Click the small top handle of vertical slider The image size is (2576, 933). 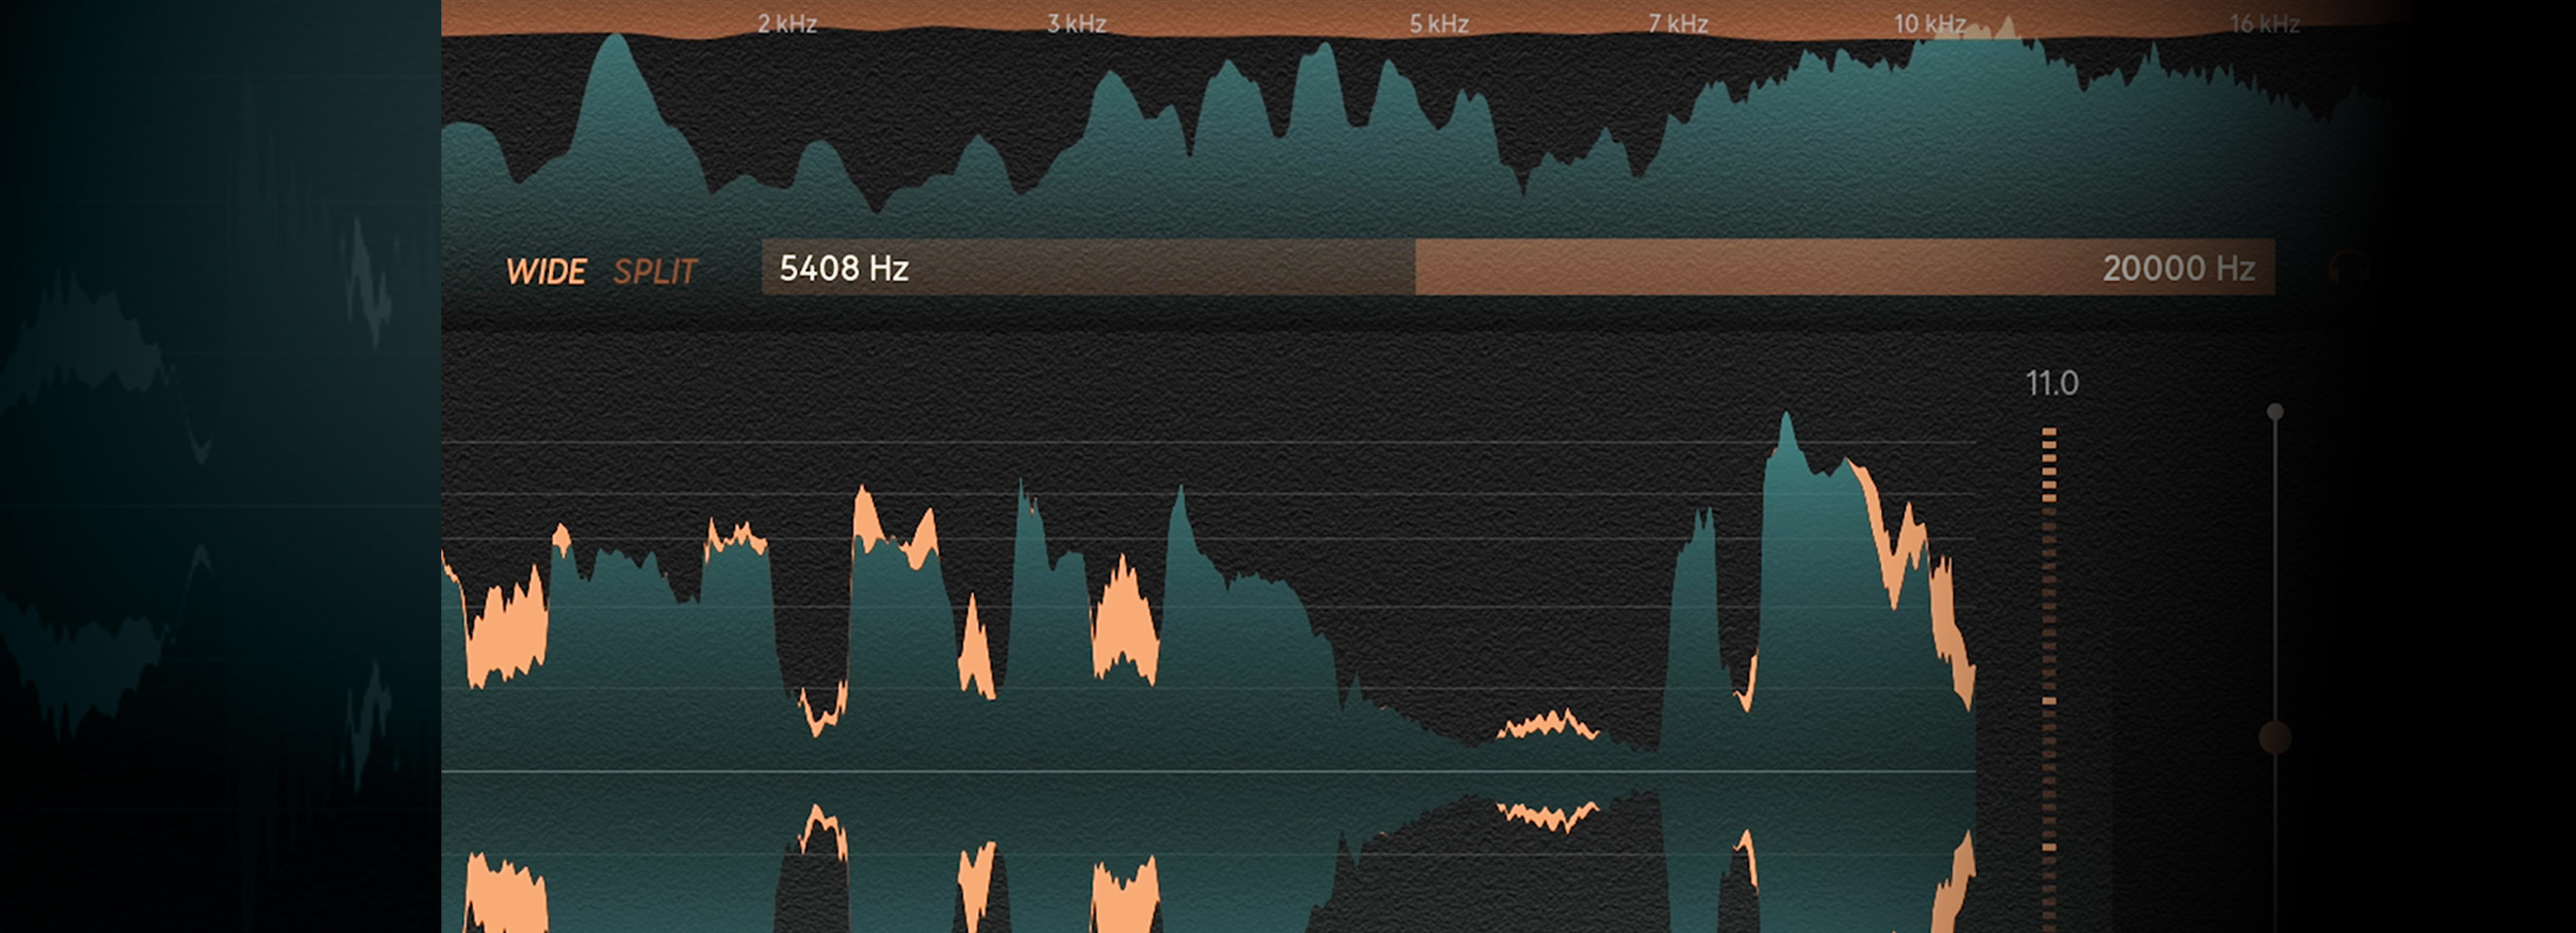[2275, 411]
